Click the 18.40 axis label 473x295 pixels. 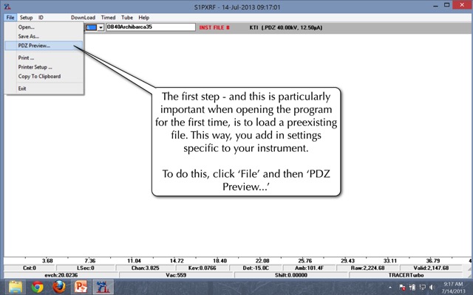(220, 260)
